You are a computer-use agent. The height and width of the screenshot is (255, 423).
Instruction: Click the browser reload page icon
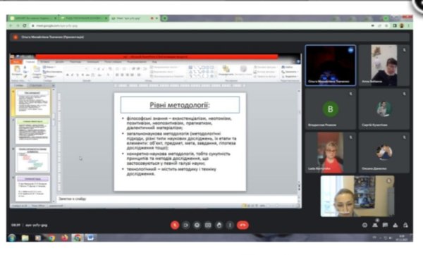24,25
